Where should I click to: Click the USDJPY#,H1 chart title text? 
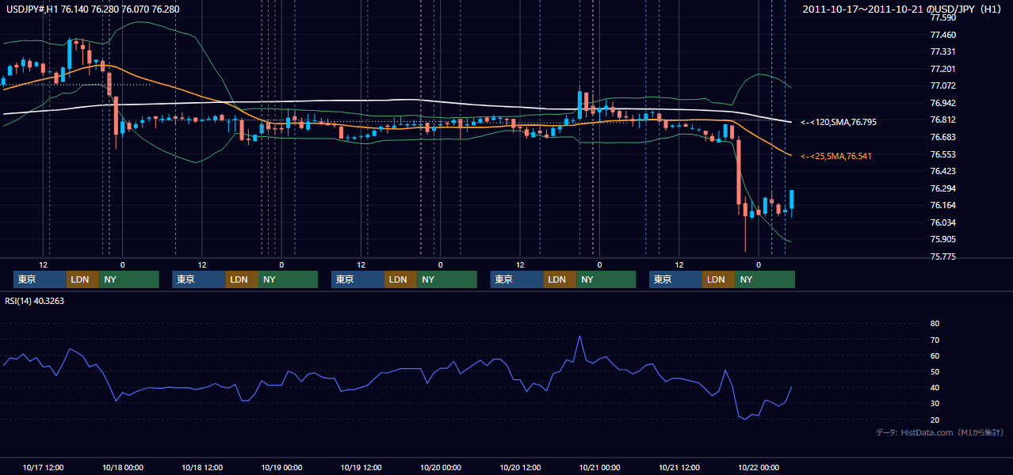pyautogui.click(x=92, y=9)
